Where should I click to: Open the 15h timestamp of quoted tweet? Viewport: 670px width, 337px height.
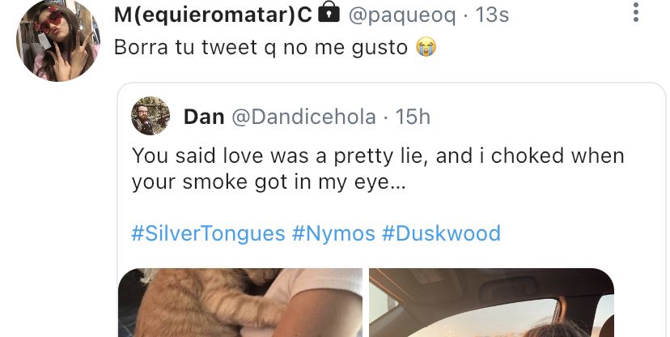click(x=413, y=117)
